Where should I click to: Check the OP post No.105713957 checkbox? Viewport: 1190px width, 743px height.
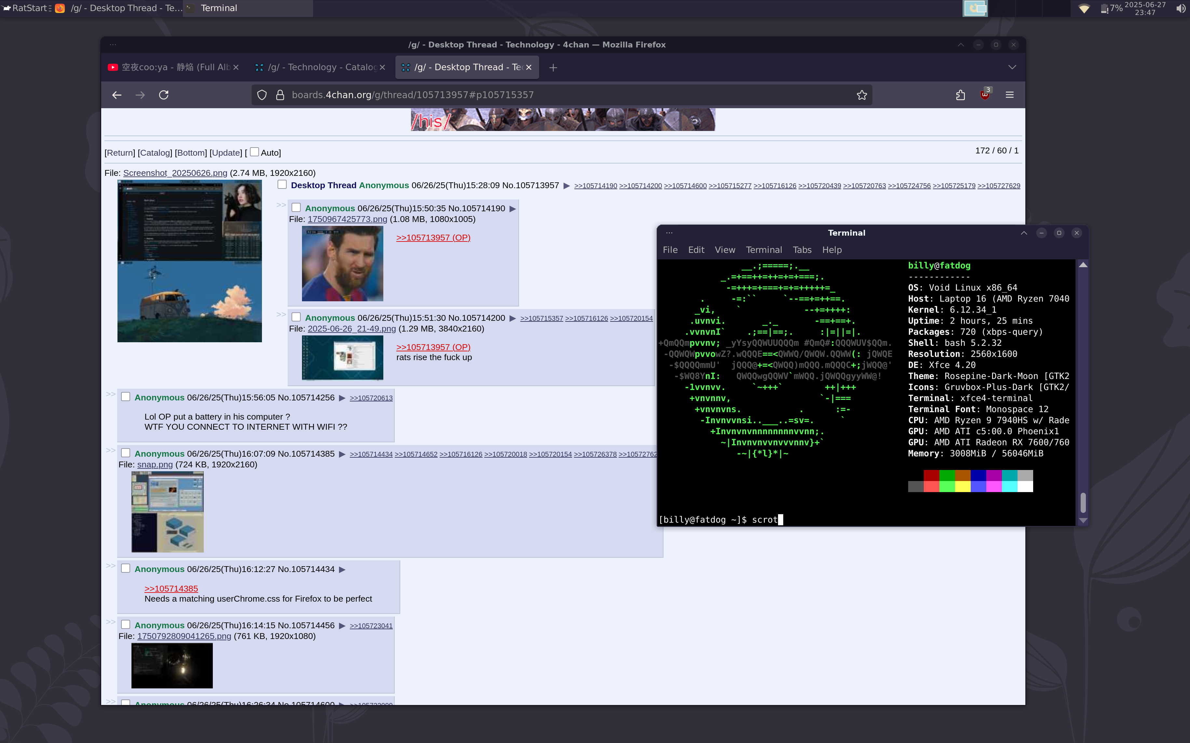coord(282,184)
